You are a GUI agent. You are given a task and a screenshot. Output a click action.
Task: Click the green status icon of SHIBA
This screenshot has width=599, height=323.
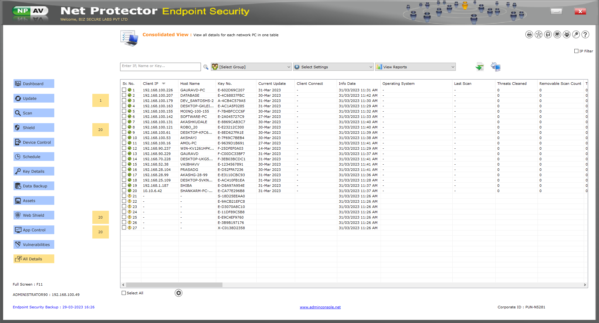point(129,186)
